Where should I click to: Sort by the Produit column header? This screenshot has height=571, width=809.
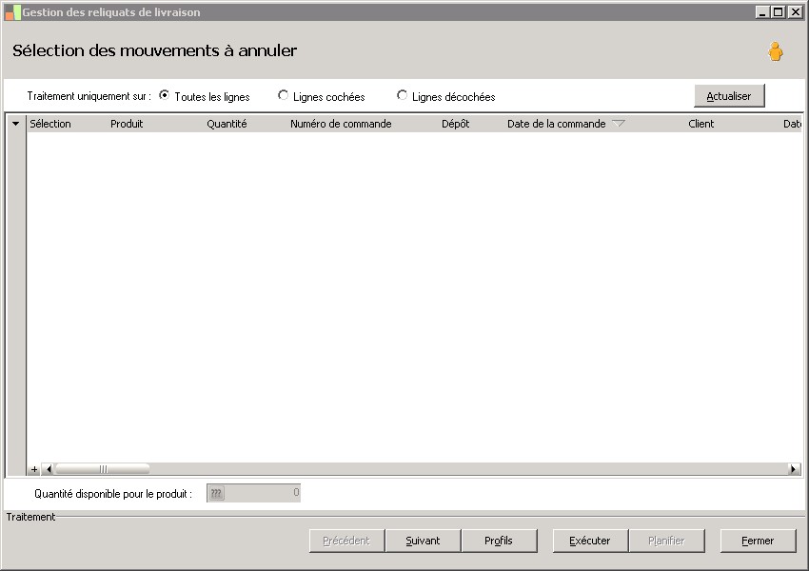[x=127, y=124]
